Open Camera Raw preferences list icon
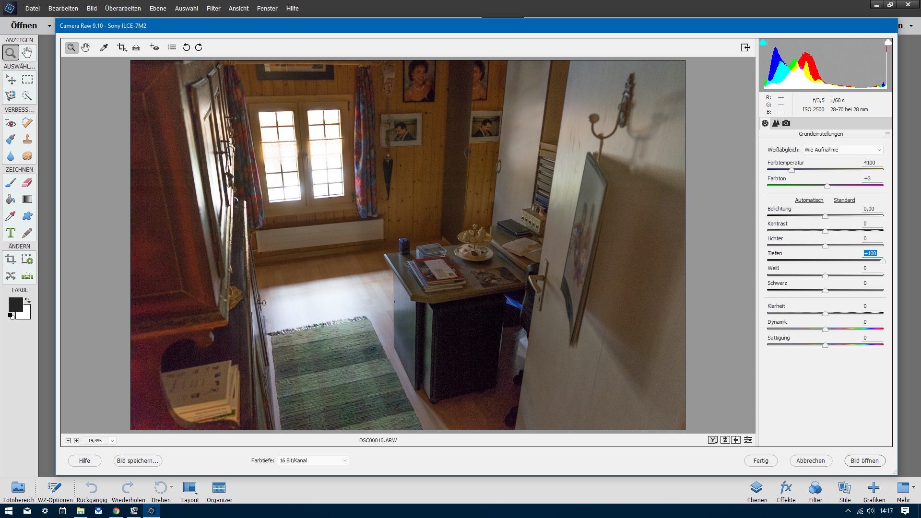 click(x=172, y=47)
